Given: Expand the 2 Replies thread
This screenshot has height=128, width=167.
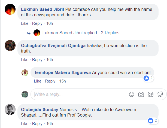Looking at the screenshot, I should (110, 33).
